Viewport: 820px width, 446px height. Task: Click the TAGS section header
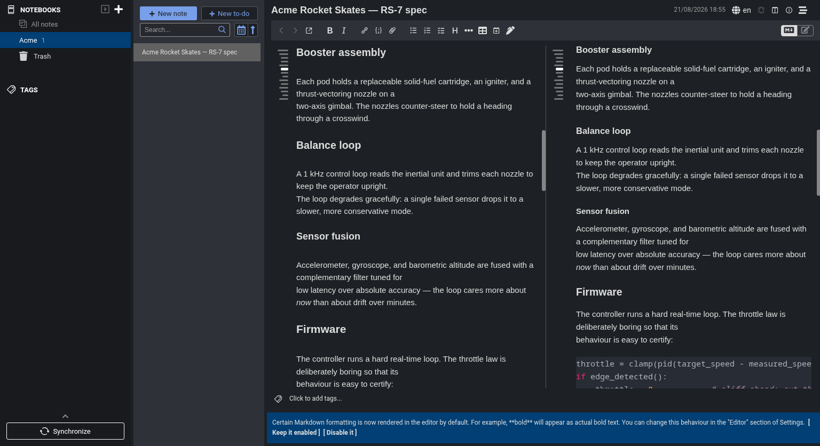tap(29, 90)
